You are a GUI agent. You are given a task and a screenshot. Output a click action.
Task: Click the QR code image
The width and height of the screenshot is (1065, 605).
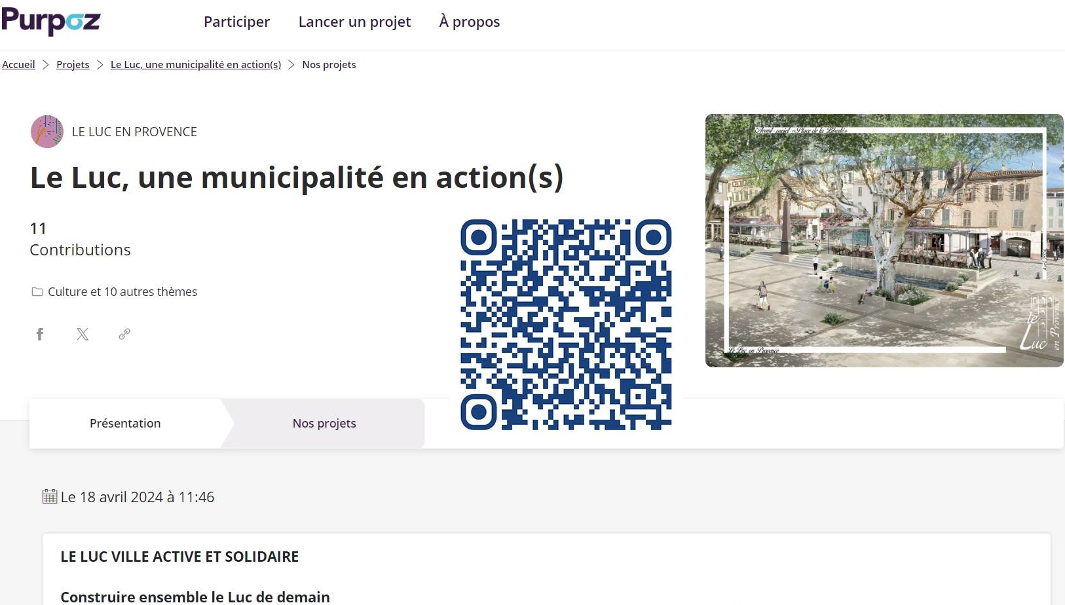[566, 325]
